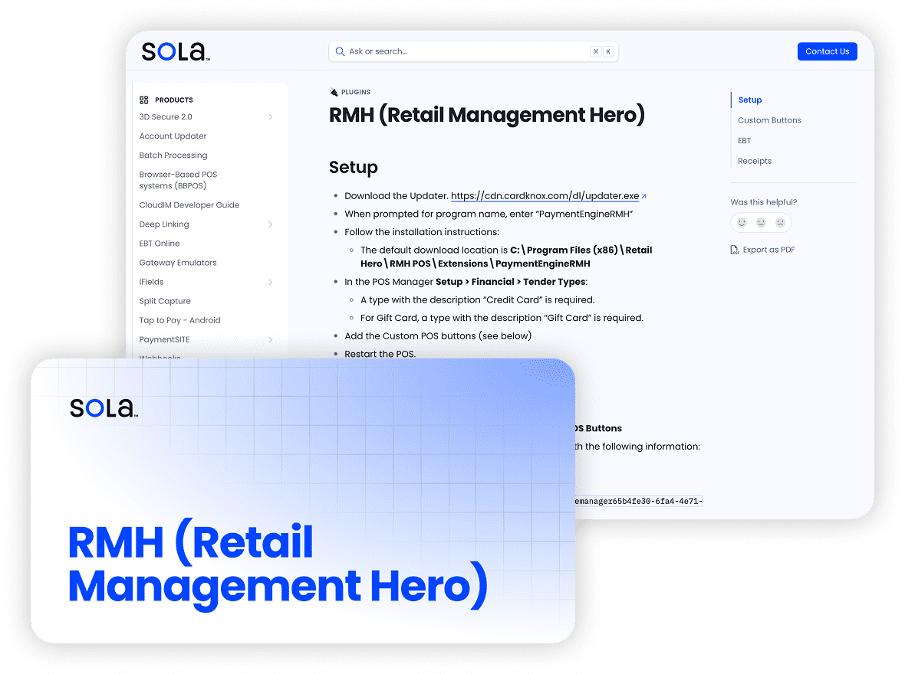The height and width of the screenshot is (674, 905).
Task: Click the Ask or search field
Action: pyautogui.click(x=473, y=51)
